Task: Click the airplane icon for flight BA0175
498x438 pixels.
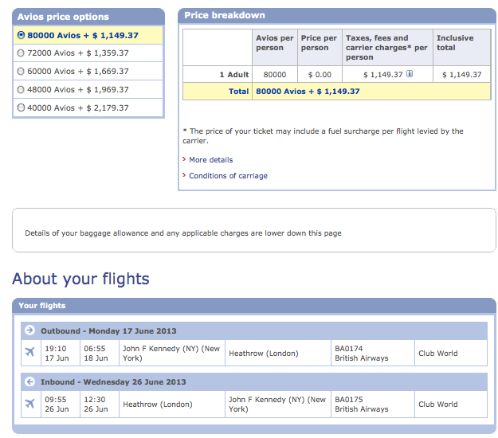Action: point(30,403)
